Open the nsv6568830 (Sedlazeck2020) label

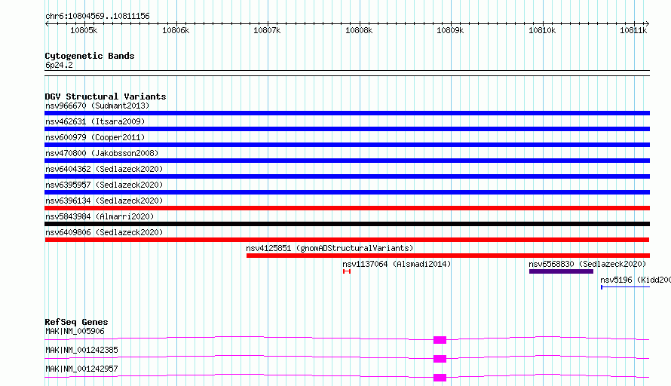[587, 264]
